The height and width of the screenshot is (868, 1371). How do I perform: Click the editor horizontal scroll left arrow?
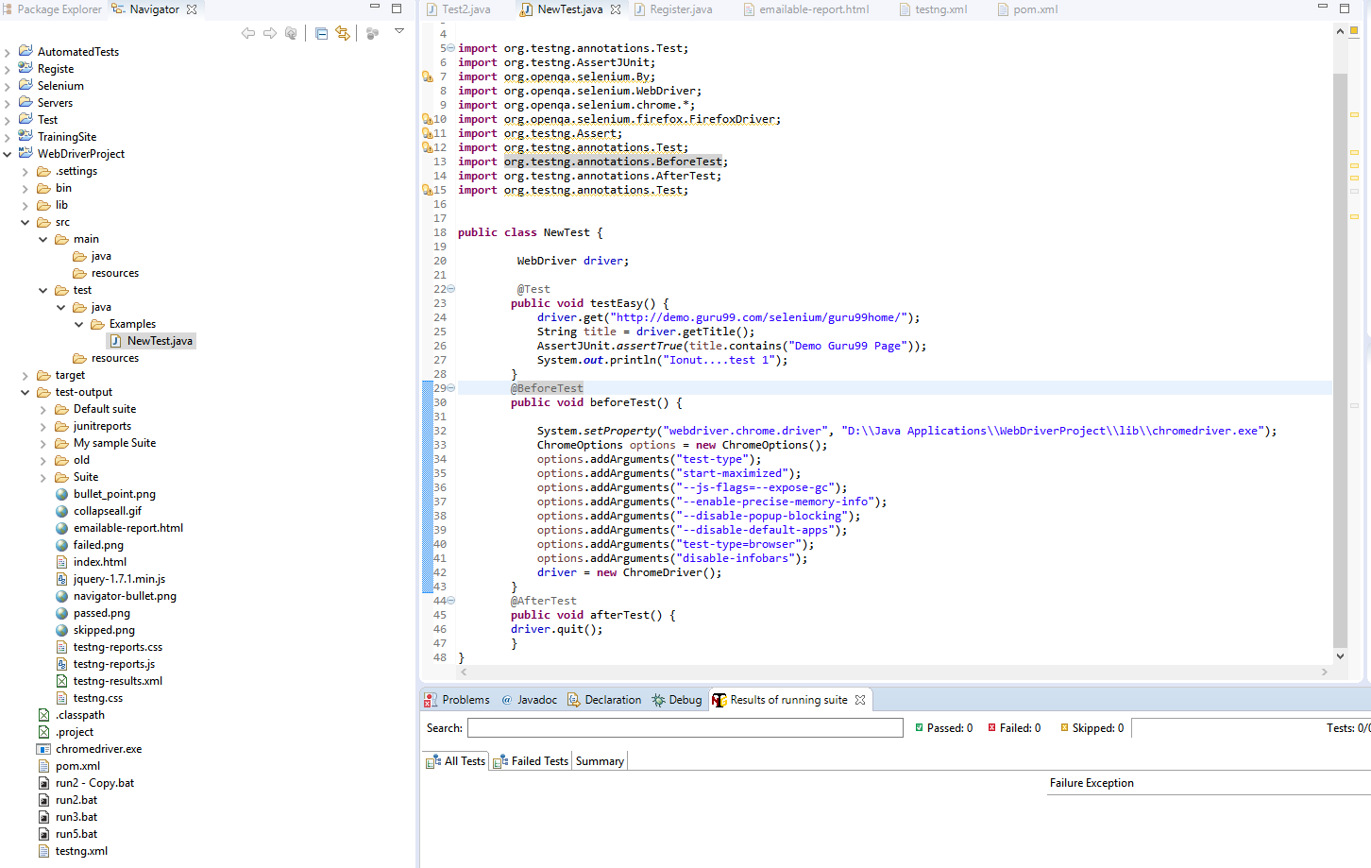point(463,672)
